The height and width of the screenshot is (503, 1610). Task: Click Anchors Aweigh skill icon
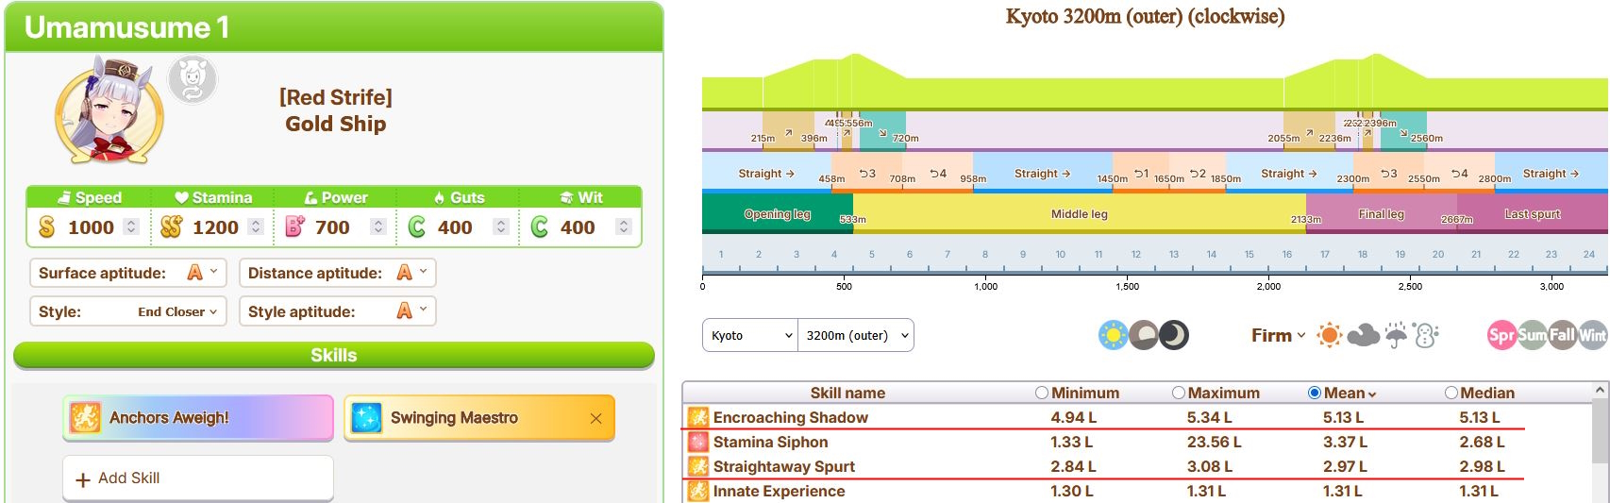tap(85, 417)
